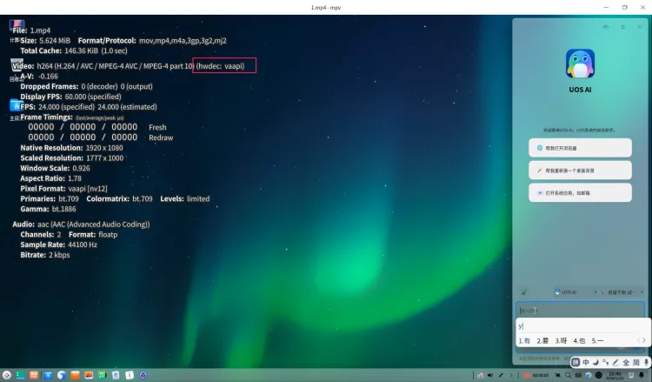652x382 pixels.
Task: Click the UOS AI chat input field
Action: pos(580,311)
